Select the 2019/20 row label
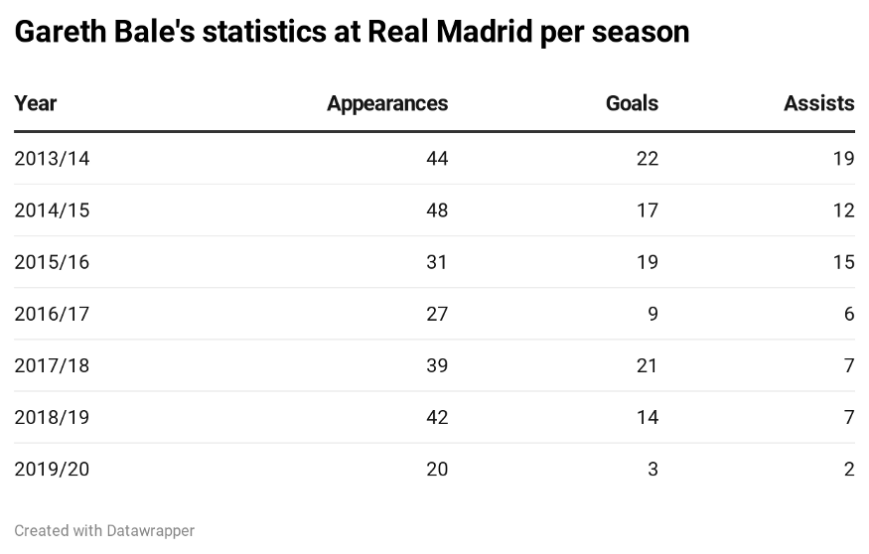The image size is (869, 554). 52,469
